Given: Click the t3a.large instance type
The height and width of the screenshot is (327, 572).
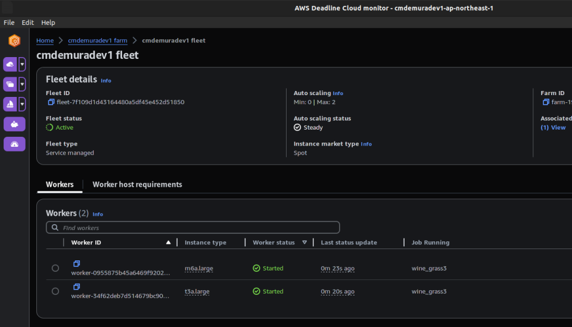Looking at the screenshot, I should coord(197,291).
